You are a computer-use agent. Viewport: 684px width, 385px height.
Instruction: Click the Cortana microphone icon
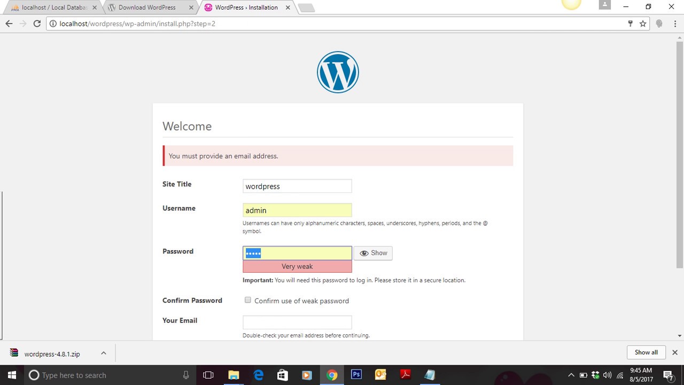186,375
